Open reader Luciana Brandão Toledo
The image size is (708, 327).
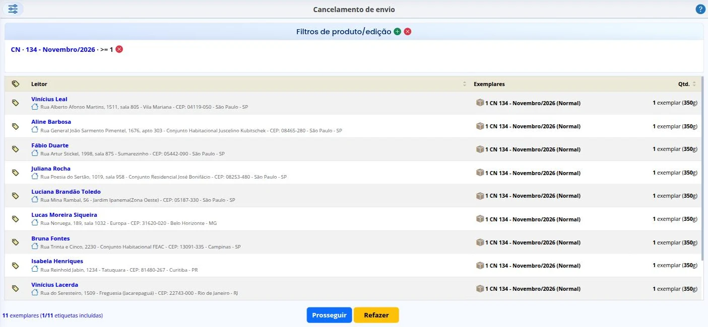click(x=66, y=192)
